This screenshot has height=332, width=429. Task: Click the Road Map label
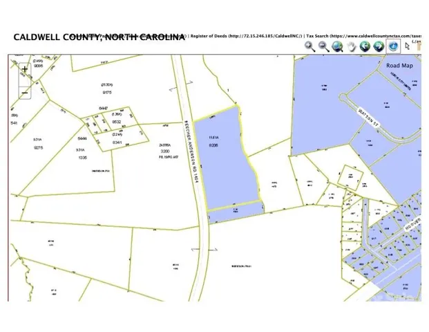[x=399, y=66]
